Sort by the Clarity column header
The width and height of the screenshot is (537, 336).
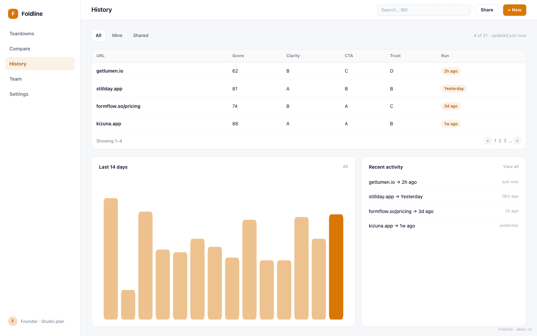pyautogui.click(x=293, y=56)
